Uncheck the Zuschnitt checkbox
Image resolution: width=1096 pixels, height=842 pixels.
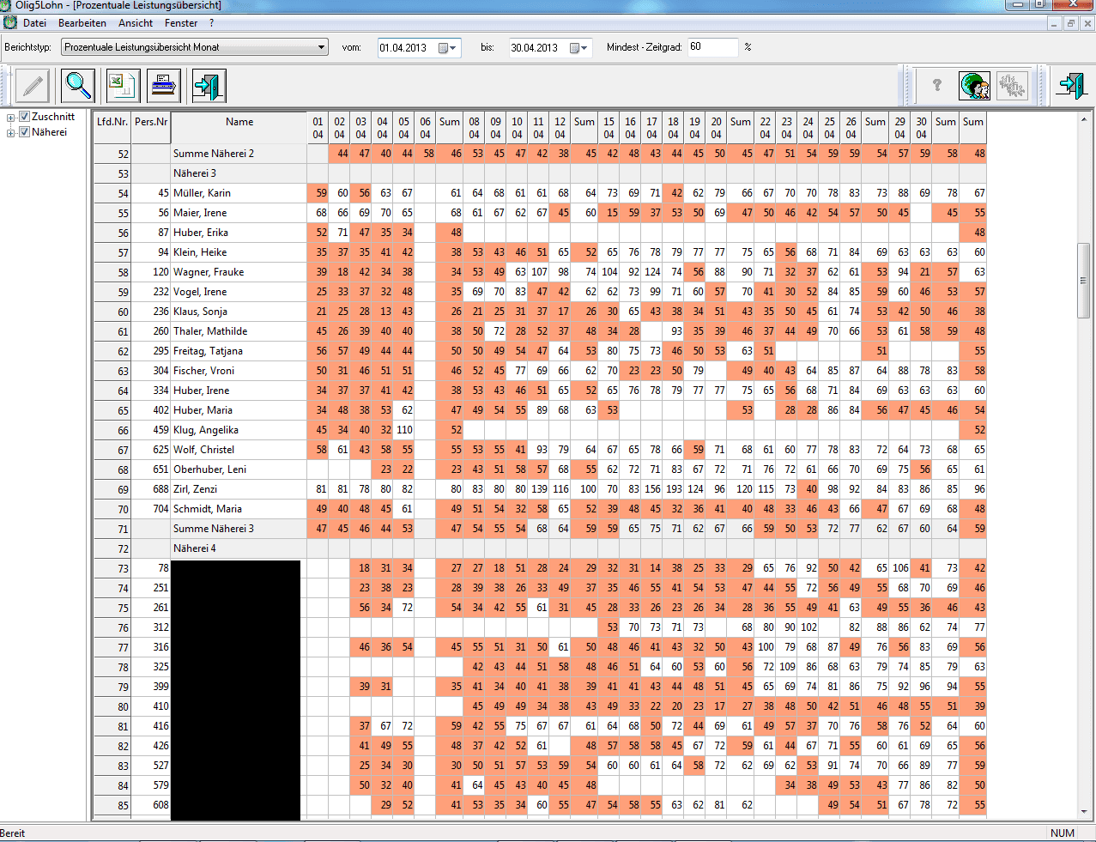(25, 117)
